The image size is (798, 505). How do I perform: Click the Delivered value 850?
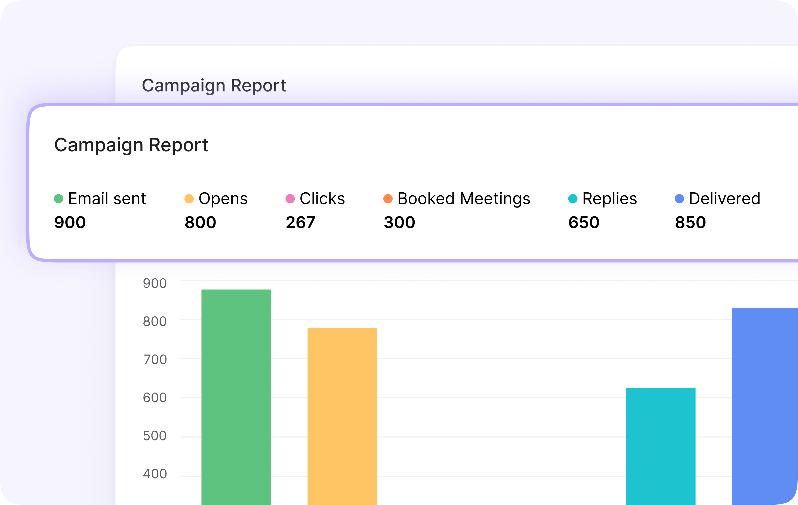tap(690, 222)
